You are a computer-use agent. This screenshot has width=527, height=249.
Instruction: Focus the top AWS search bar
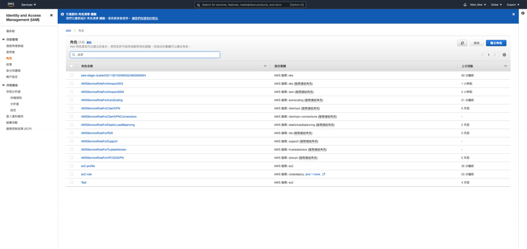251,5
